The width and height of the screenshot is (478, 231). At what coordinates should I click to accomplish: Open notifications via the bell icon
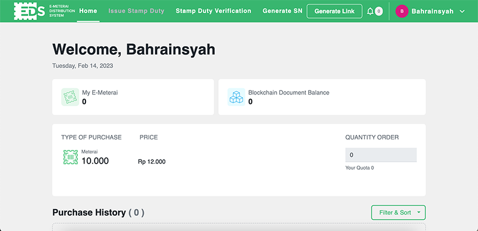[x=369, y=11]
